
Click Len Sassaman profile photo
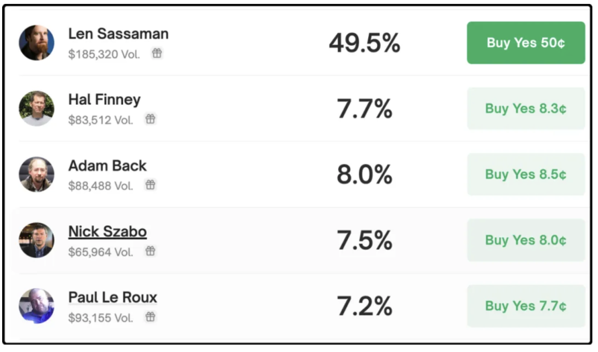click(37, 43)
